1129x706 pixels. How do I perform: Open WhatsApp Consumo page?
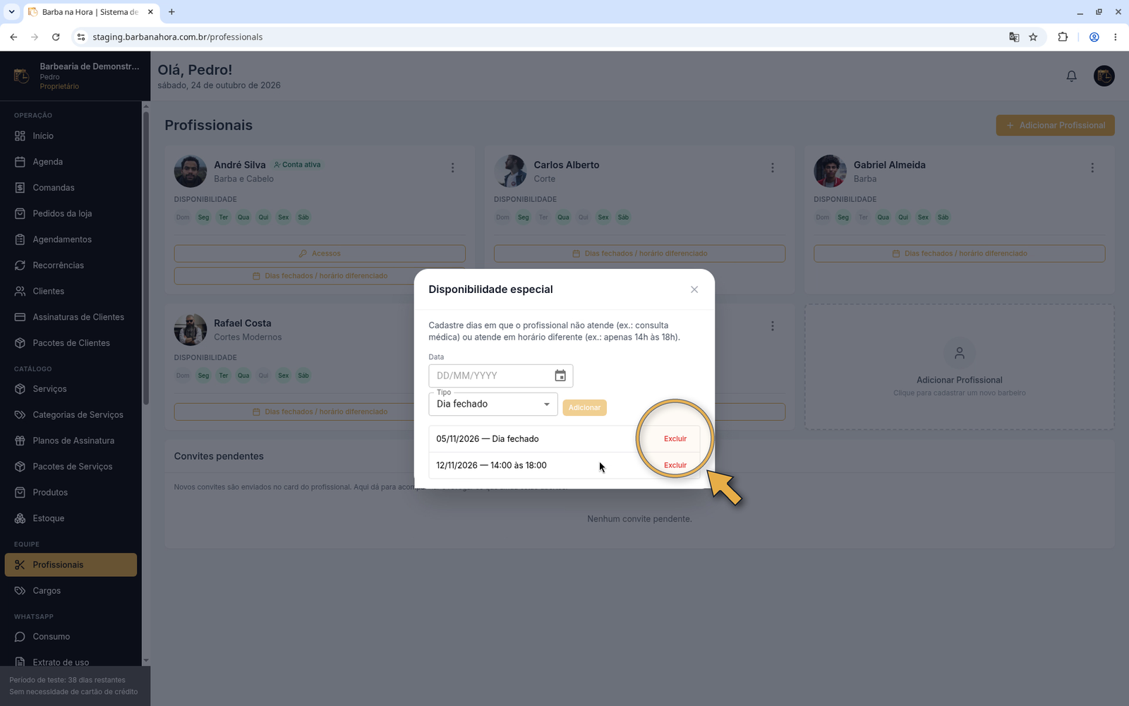click(x=71, y=637)
